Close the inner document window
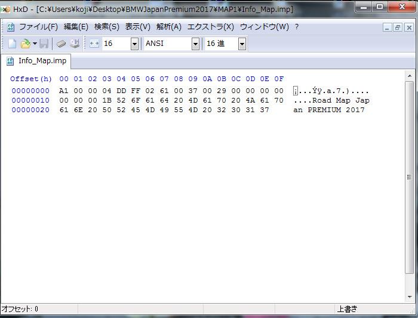Image resolution: width=418 pixels, height=318 pixels. (x=408, y=27)
